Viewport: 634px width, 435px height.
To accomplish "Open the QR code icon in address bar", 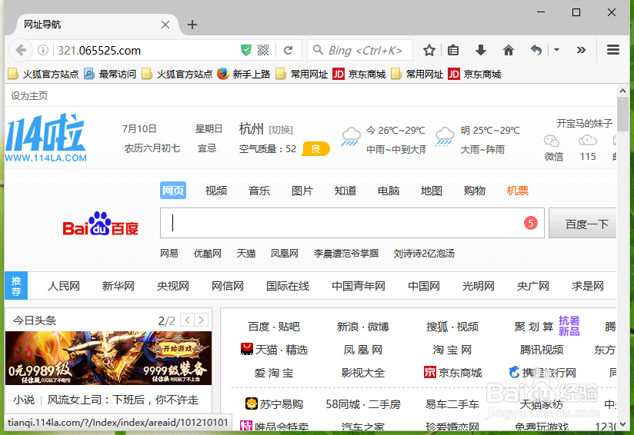I will point(263,50).
